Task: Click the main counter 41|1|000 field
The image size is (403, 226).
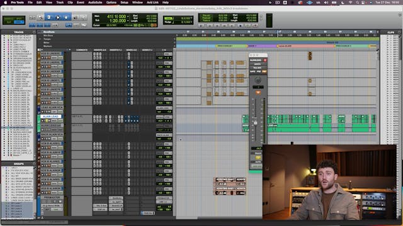Action: (x=116, y=16)
